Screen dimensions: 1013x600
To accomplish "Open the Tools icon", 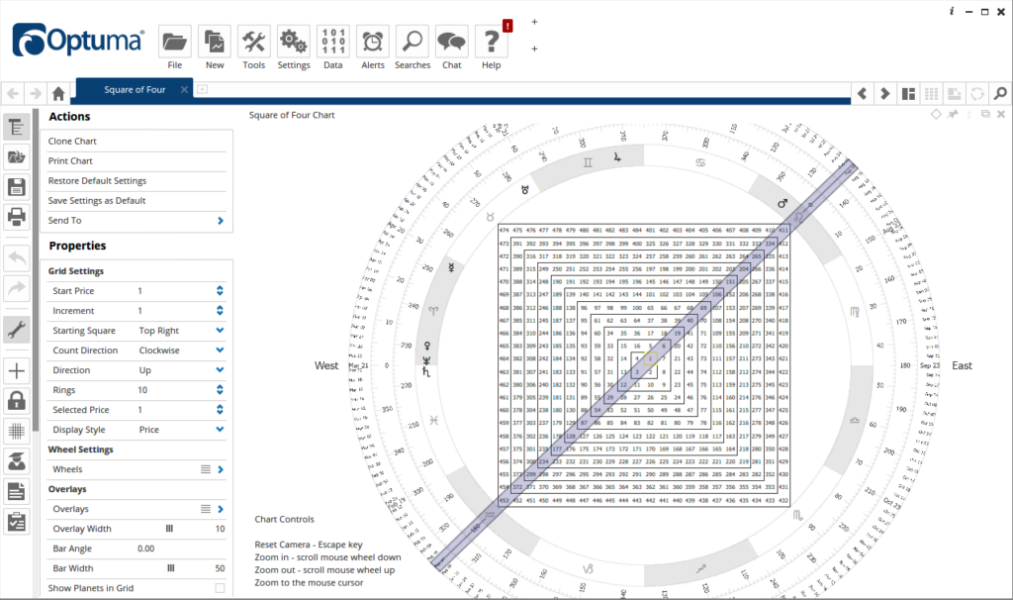I will [254, 42].
